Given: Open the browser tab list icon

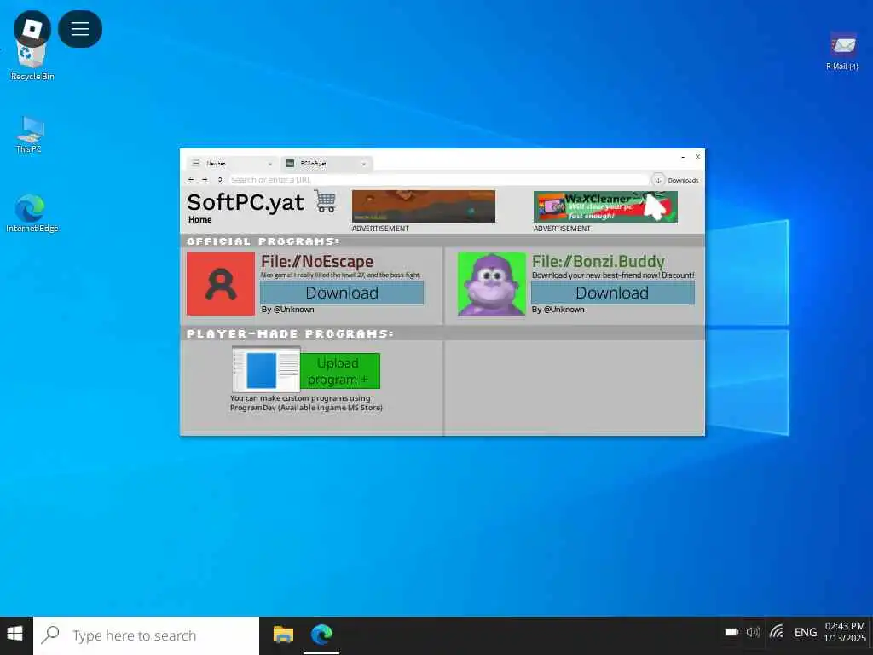Looking at the screenshot, I should pos(195,163).
